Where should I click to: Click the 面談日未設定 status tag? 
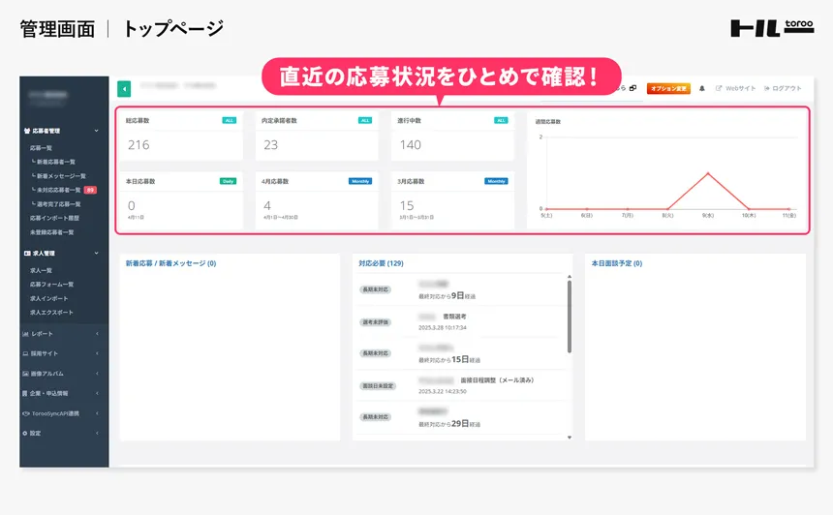(x=377, y=386)
